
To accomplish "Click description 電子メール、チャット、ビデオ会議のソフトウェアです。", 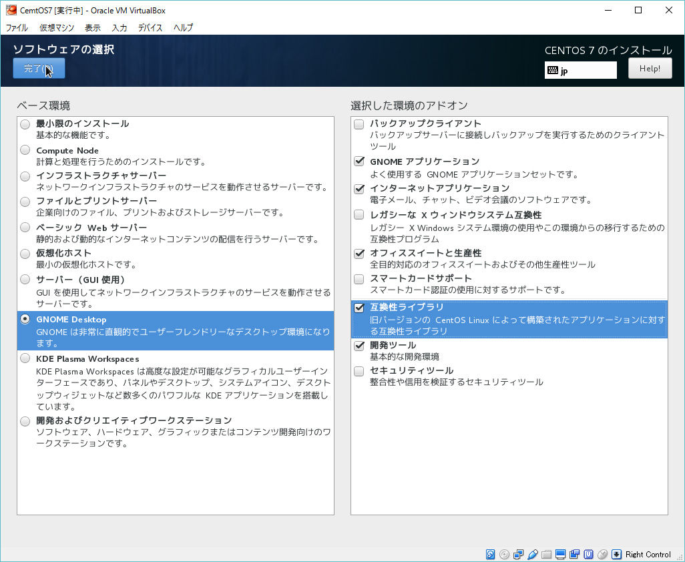I will (481, 200).
